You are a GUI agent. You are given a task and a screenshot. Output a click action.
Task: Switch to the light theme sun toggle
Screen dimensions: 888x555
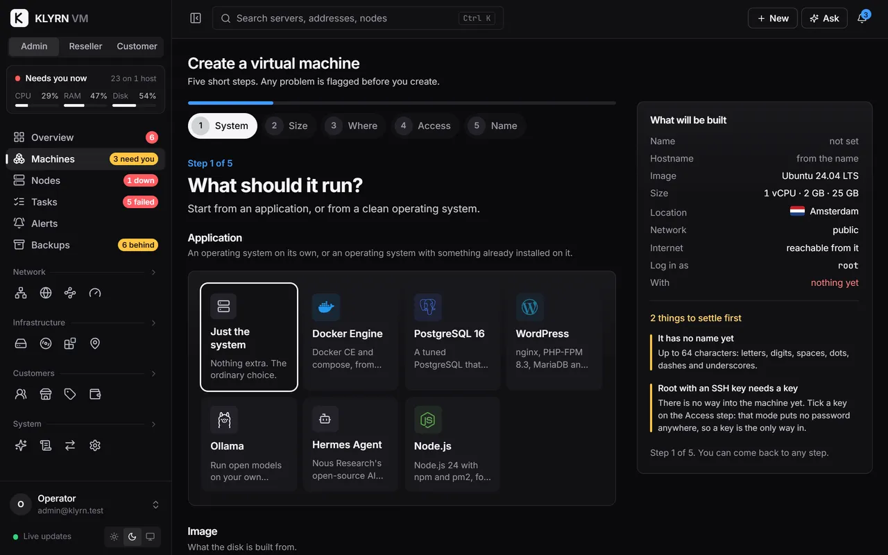[114, 536]
